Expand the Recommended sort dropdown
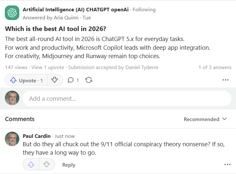The height and width of the screenshot is (174, 236). [205, 119]
